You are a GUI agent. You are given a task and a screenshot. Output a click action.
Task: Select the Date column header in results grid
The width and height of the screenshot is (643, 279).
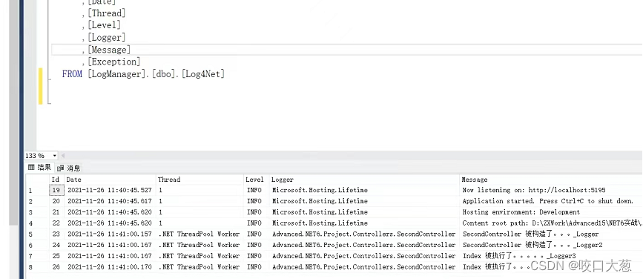[110, 180]
